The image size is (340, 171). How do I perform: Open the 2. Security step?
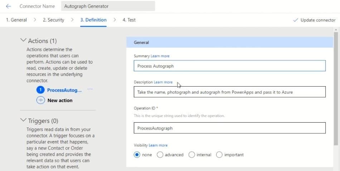[53, 20]
